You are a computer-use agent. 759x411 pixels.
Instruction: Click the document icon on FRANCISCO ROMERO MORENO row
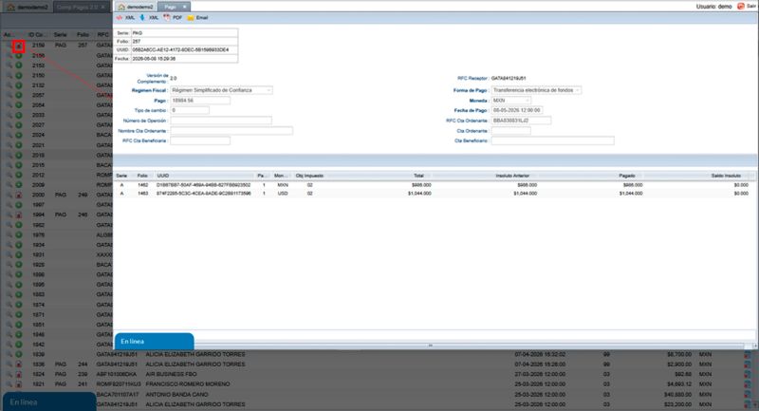click(x=748, y=384)
